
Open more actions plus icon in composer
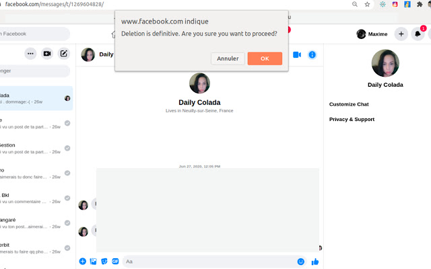click(x=82, y=262)
